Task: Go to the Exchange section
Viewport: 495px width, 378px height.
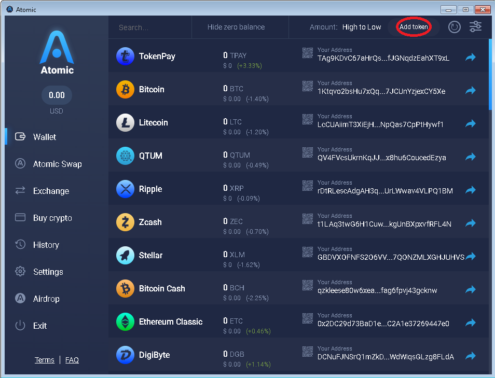Action: click(x=51, y=191)
